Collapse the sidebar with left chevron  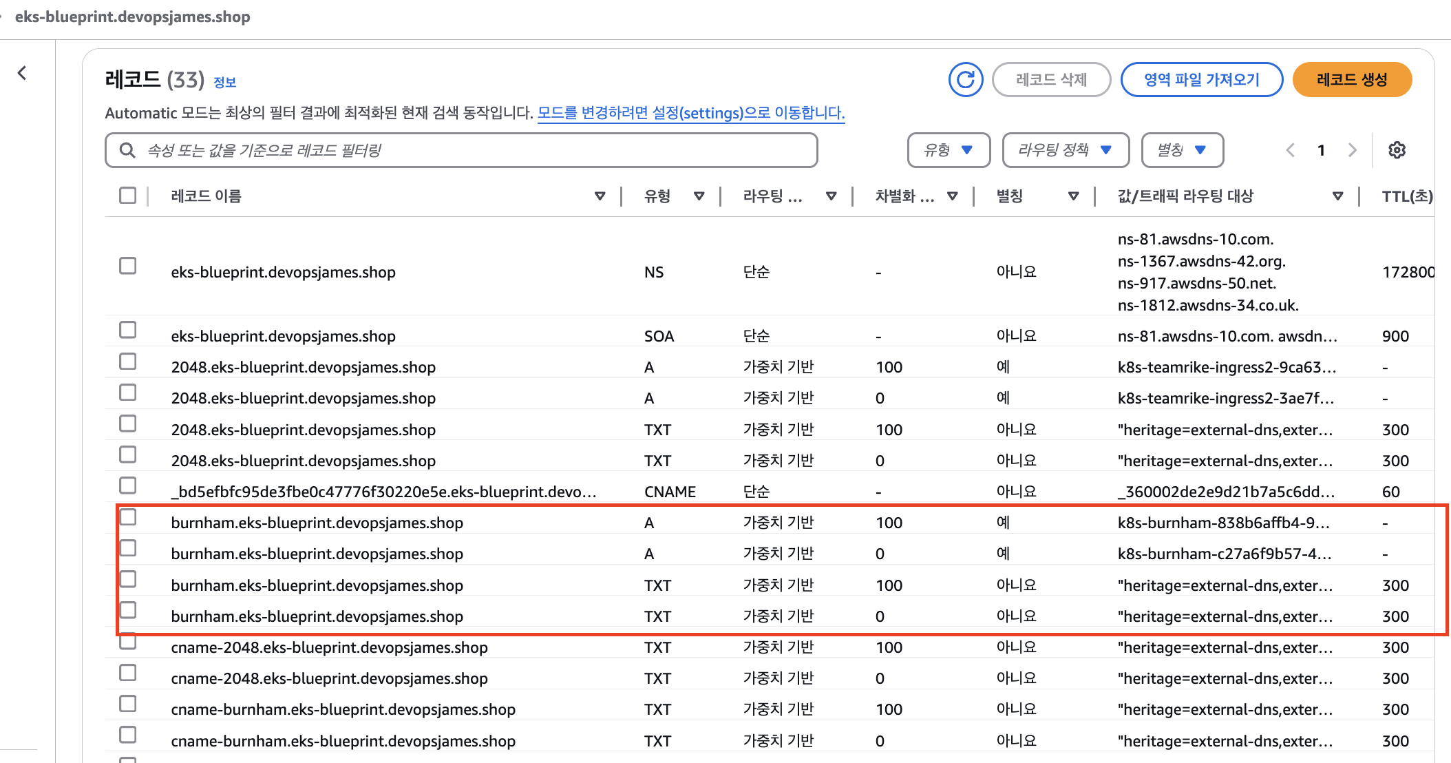pyautogui.click(x=23, y=73)
